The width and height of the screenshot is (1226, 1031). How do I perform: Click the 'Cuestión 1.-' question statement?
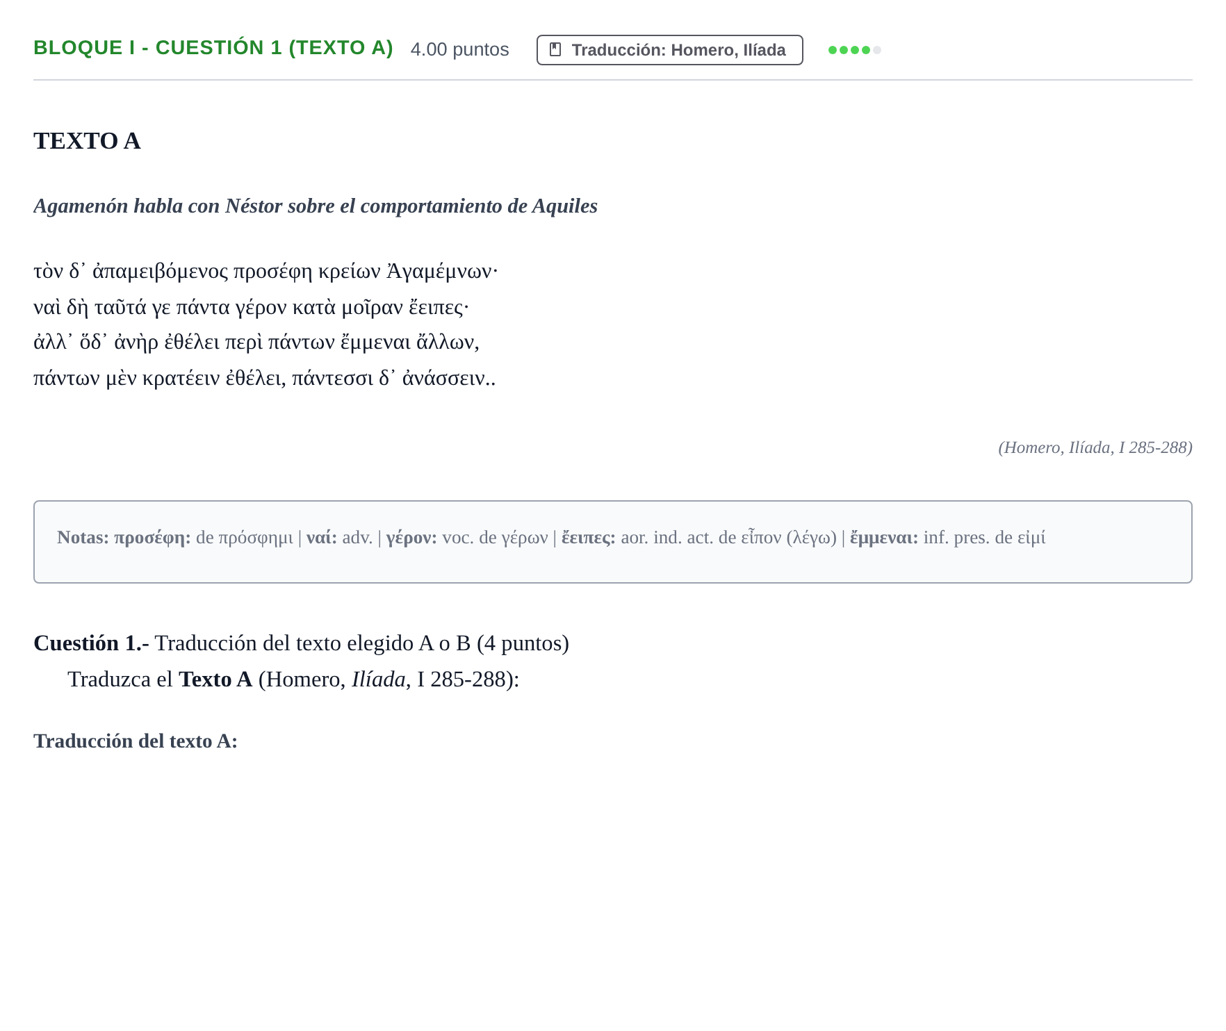pyautogui.click(x=302, y=643)
